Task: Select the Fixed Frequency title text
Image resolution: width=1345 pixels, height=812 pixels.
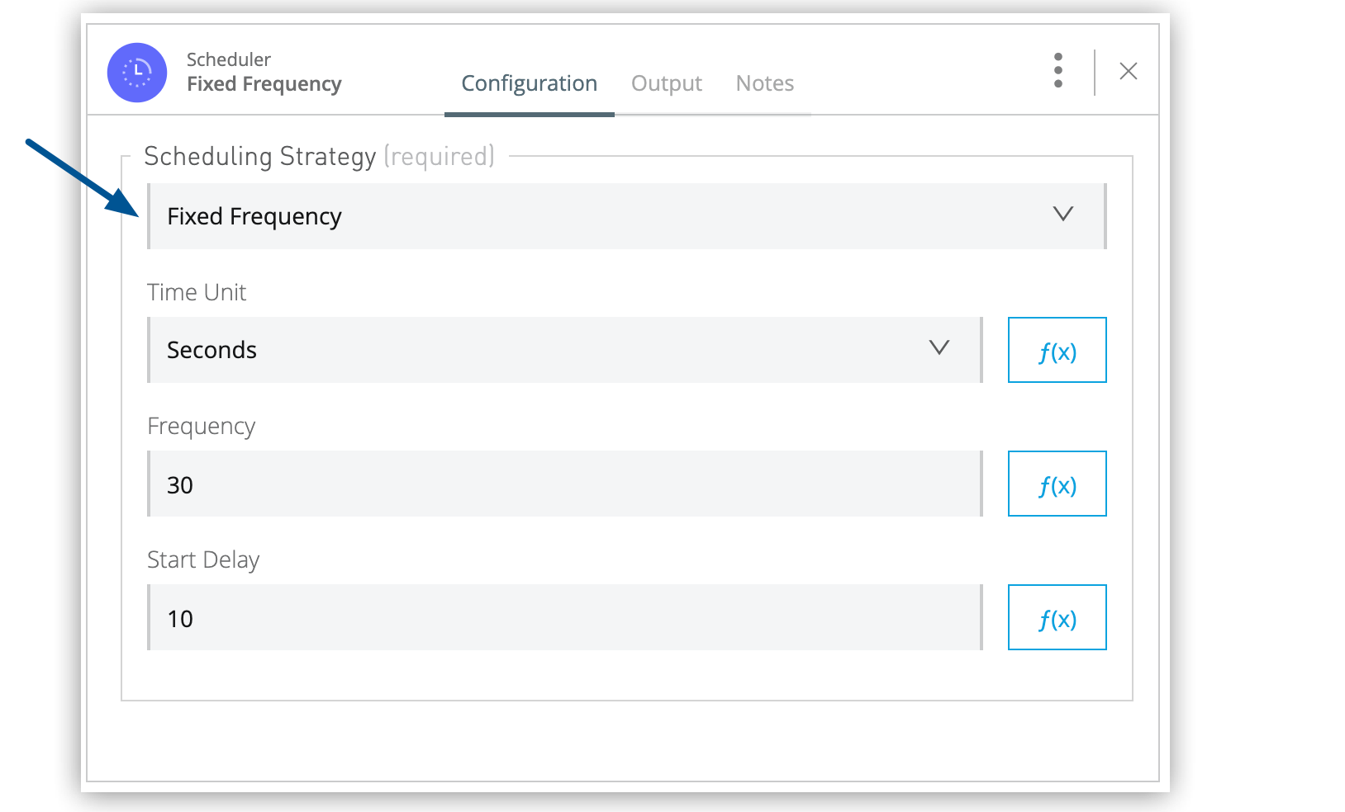Action: 265,83
